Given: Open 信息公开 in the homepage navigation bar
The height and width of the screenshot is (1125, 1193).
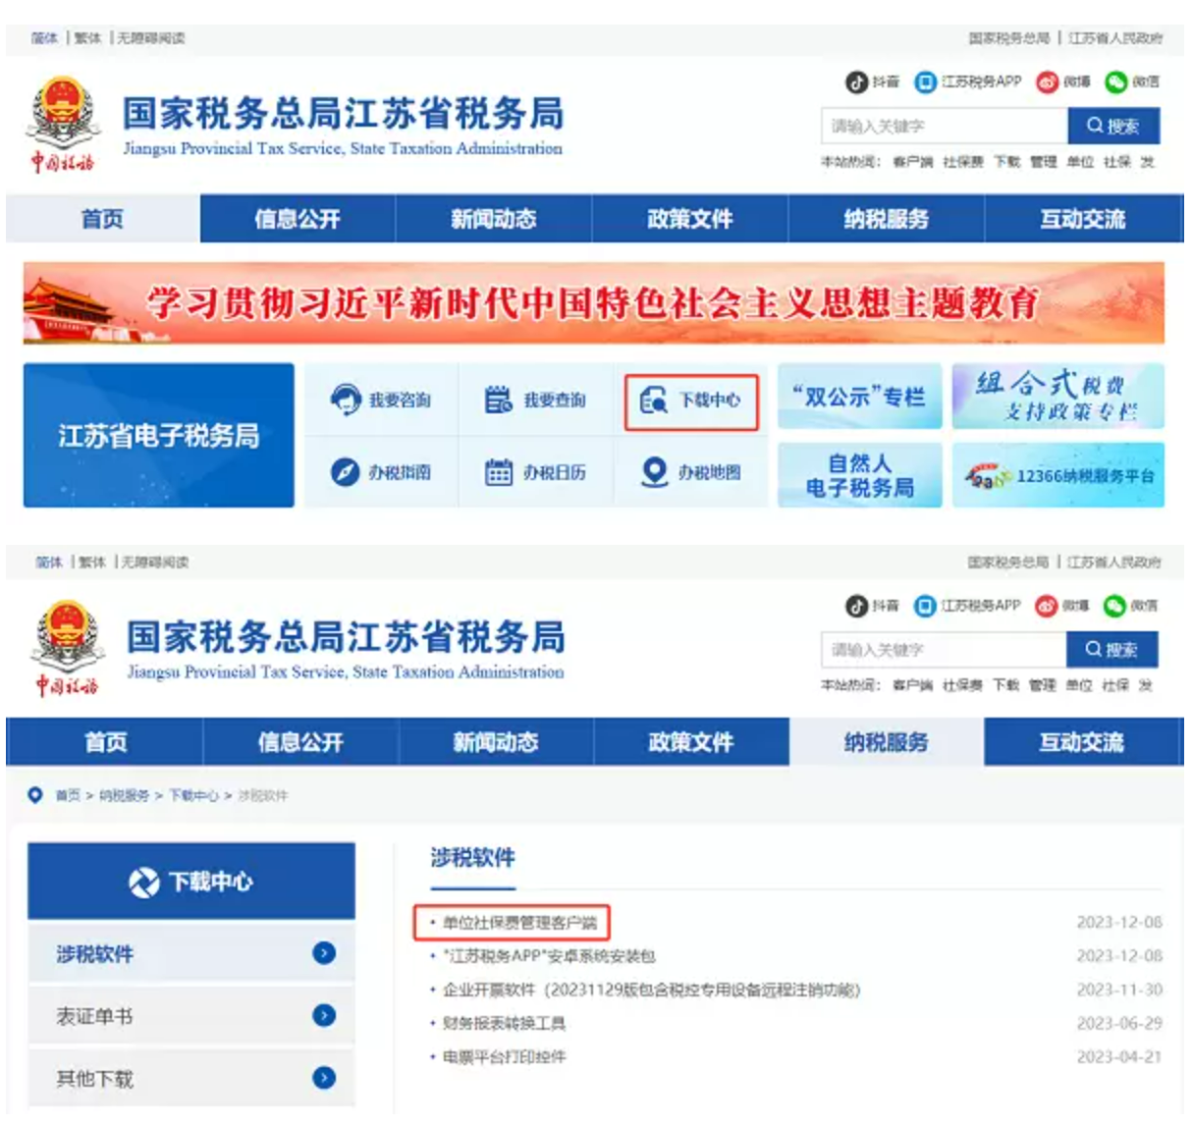Looking at the screenshot, I should [298, 219].
